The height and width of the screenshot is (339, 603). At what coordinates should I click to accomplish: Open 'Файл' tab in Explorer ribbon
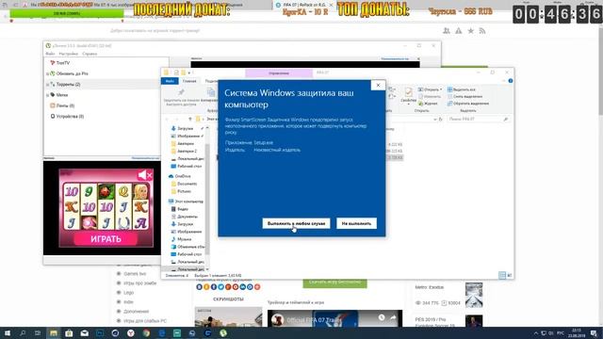coord(170,81)
